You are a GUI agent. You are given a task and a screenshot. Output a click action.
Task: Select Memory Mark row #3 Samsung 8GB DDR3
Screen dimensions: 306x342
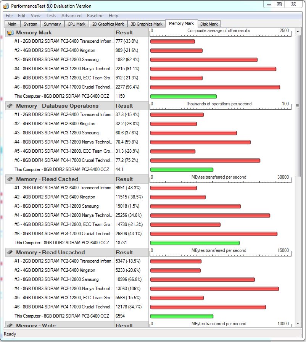(56, 60)
